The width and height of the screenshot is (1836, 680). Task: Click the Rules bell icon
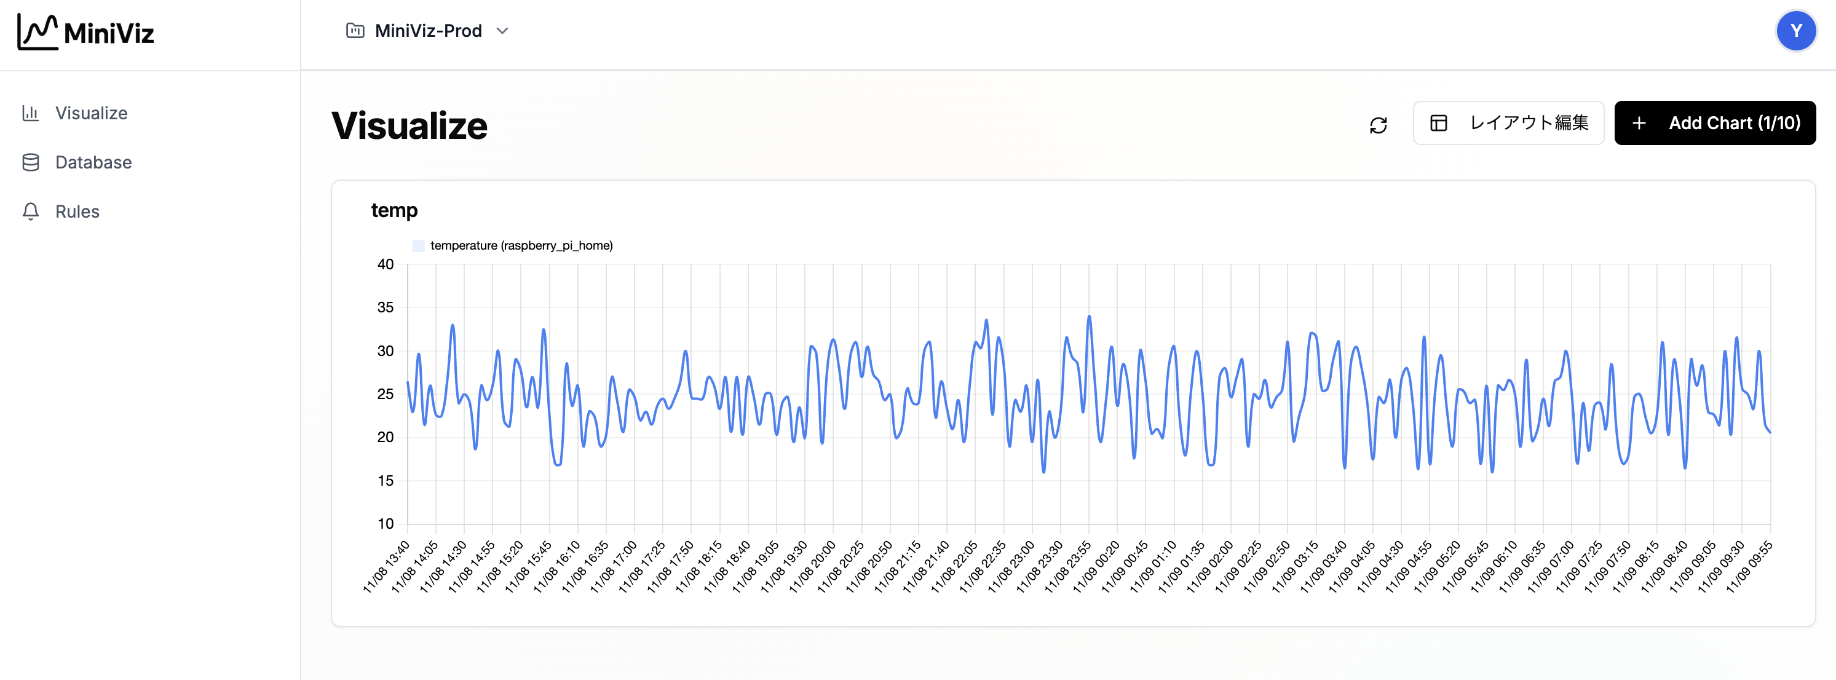pos(31,211)
